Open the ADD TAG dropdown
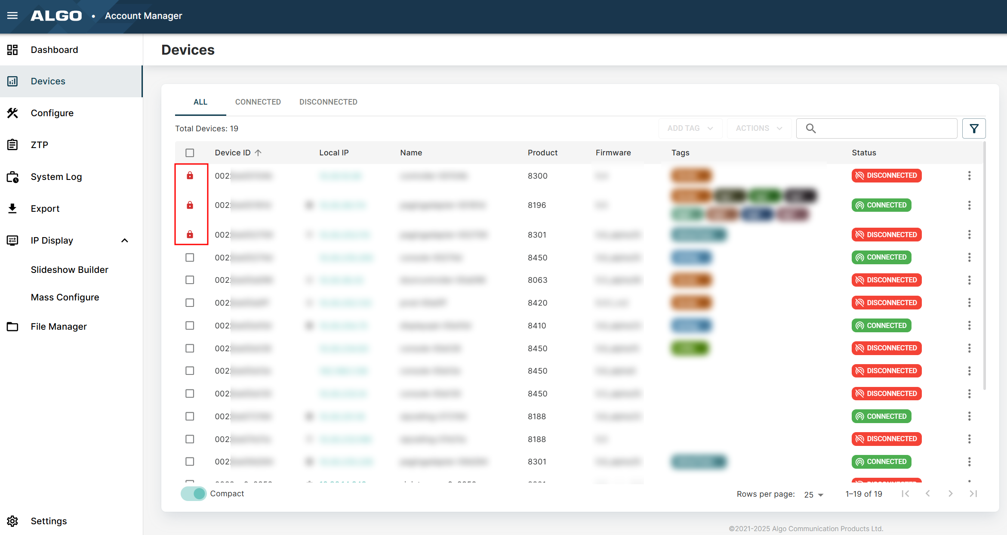 (690, 128)
